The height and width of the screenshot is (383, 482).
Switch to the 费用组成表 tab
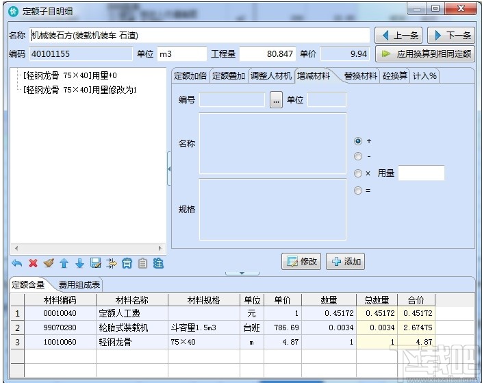(79, 284)
